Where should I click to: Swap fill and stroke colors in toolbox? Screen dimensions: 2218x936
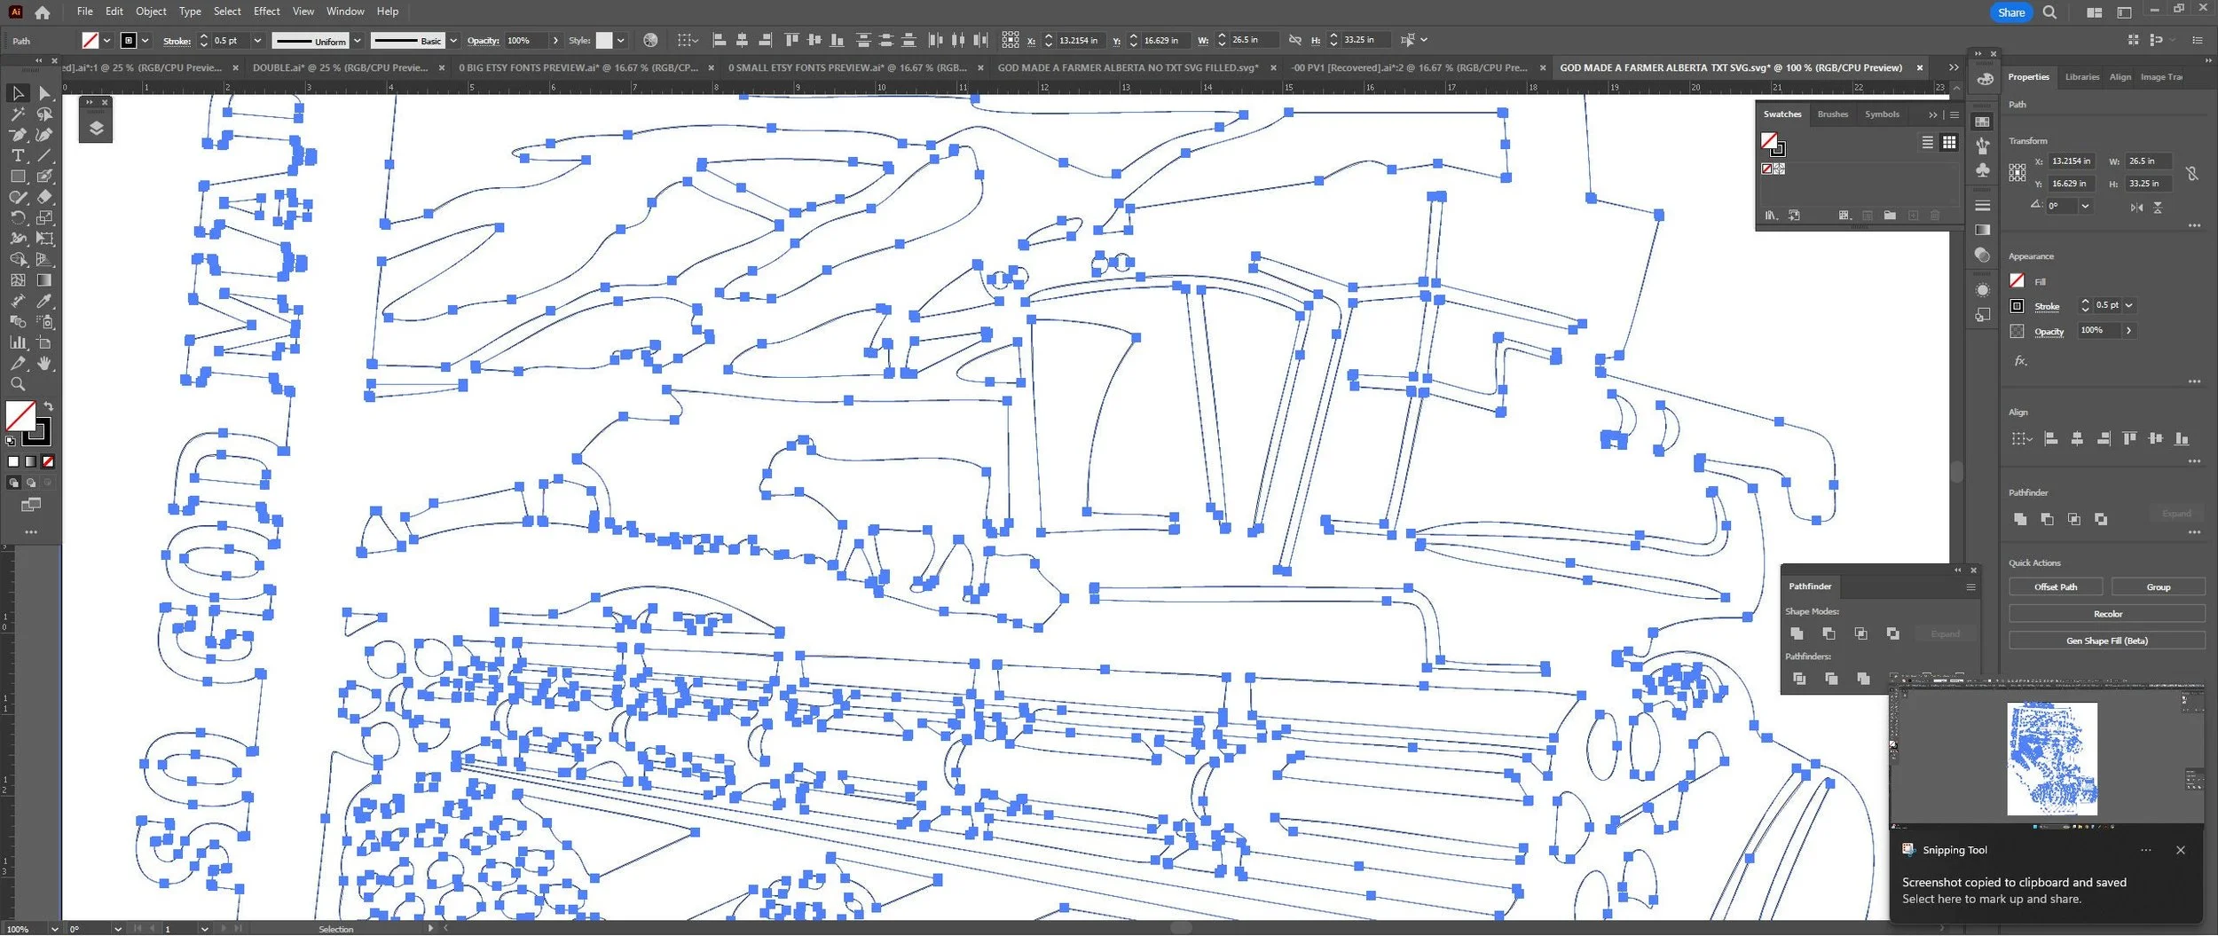pos(49,406)
